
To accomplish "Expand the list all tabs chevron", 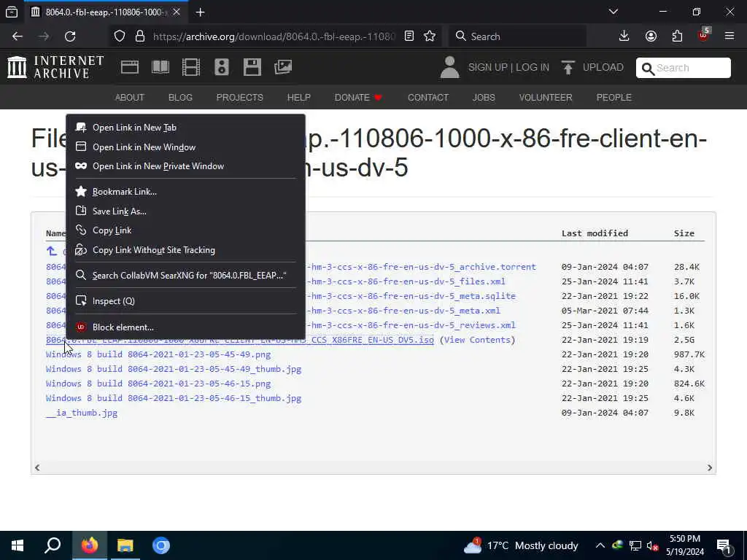I will point(613,12).
